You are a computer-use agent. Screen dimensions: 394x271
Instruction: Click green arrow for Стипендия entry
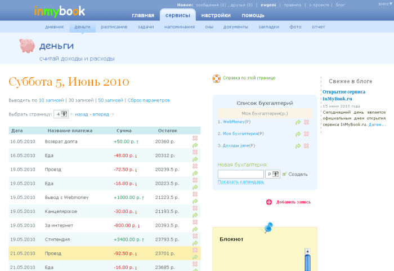pos(195,243)
